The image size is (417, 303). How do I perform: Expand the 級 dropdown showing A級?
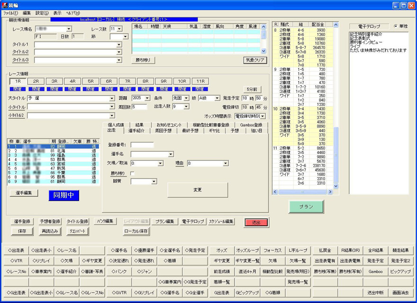[x=218, y=98]
